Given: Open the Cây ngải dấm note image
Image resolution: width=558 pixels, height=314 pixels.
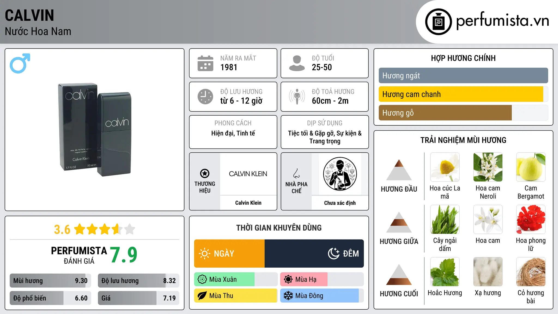Looking at the screenshot, I should (x=445, y=219).
